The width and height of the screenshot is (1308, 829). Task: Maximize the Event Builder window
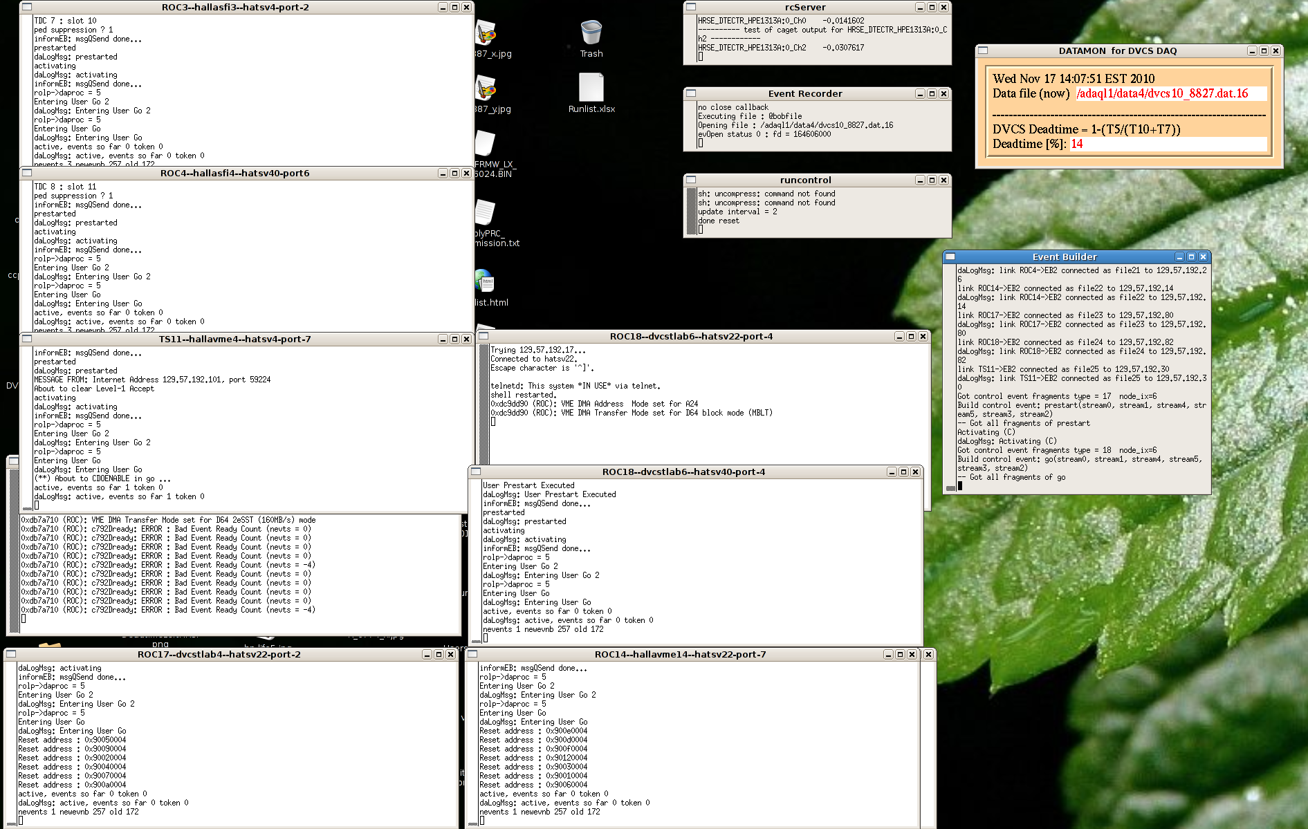click(1191, 257)
